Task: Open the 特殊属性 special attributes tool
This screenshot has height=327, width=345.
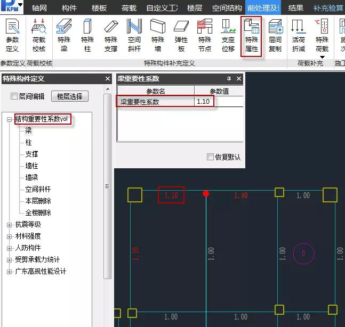Action: [x=251, y=36]
